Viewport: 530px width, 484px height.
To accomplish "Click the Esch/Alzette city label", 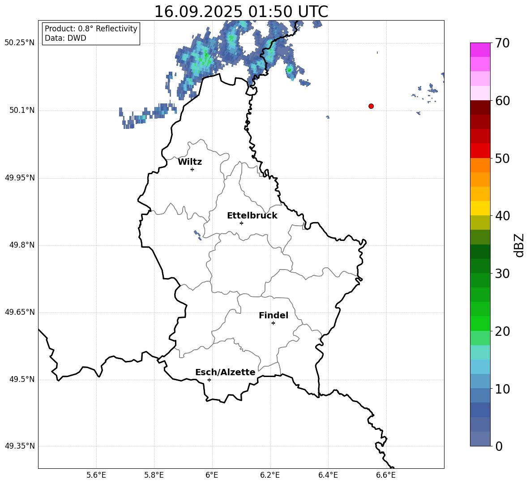I will [x=225, y=372].
